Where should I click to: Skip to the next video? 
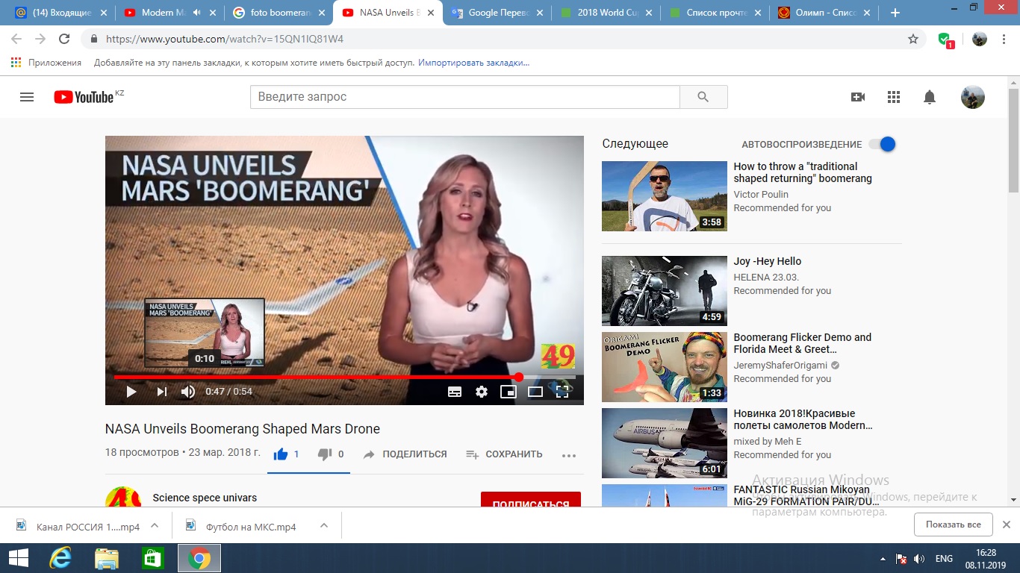161,392
